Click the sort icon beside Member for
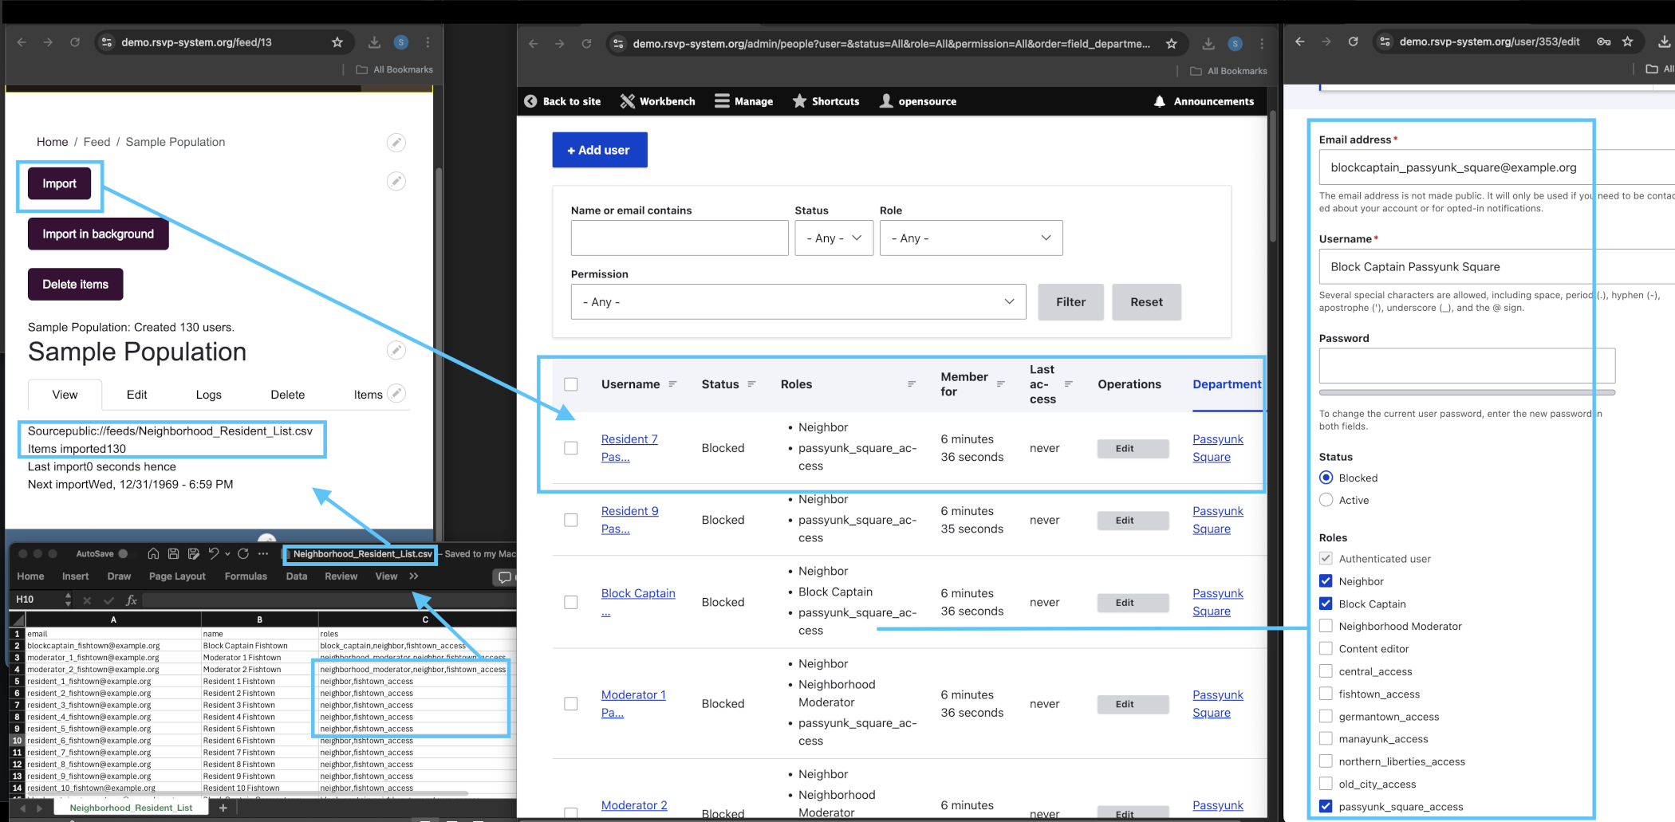Viewport: 1675px width, 822px height. pyautogui.click(x=1000, y=384)
